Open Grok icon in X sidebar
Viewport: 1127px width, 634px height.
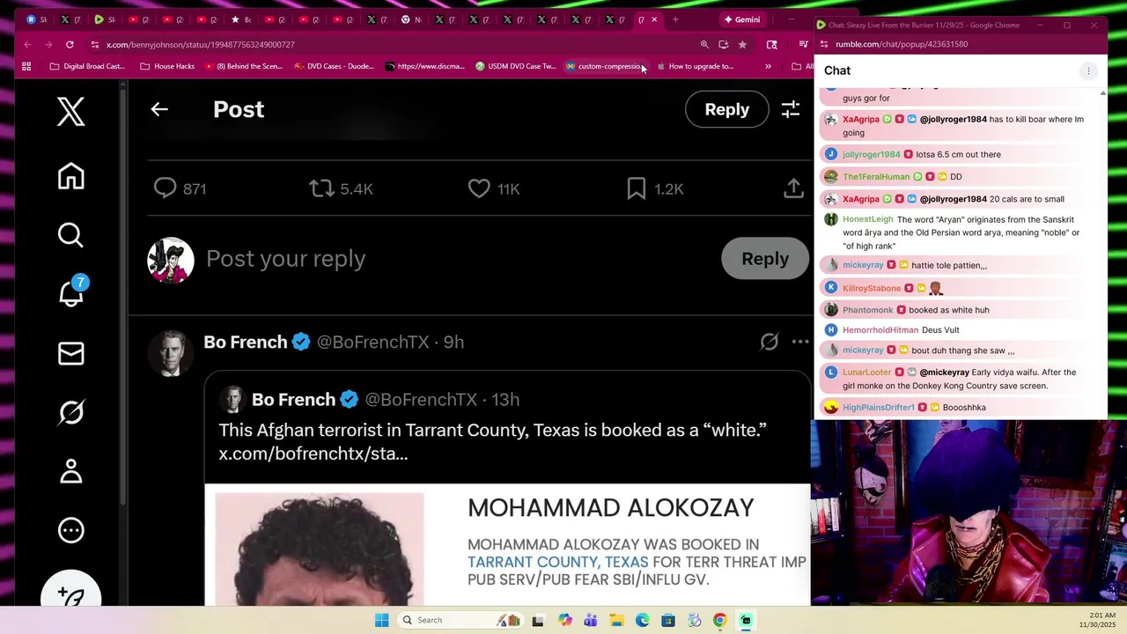click(70, 412)
